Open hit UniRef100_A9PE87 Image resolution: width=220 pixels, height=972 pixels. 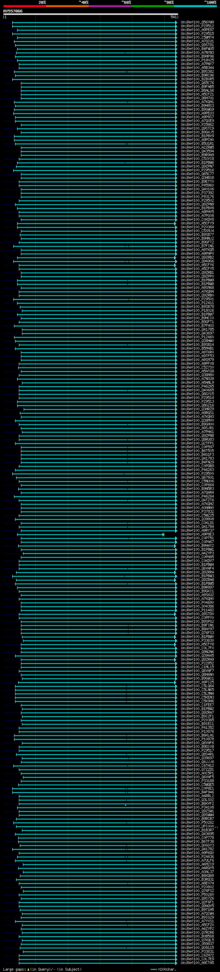pyautogui.click(x=197, y=30)
